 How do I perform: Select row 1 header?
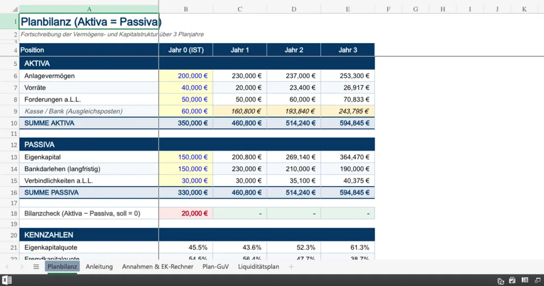tap(10, 22)
